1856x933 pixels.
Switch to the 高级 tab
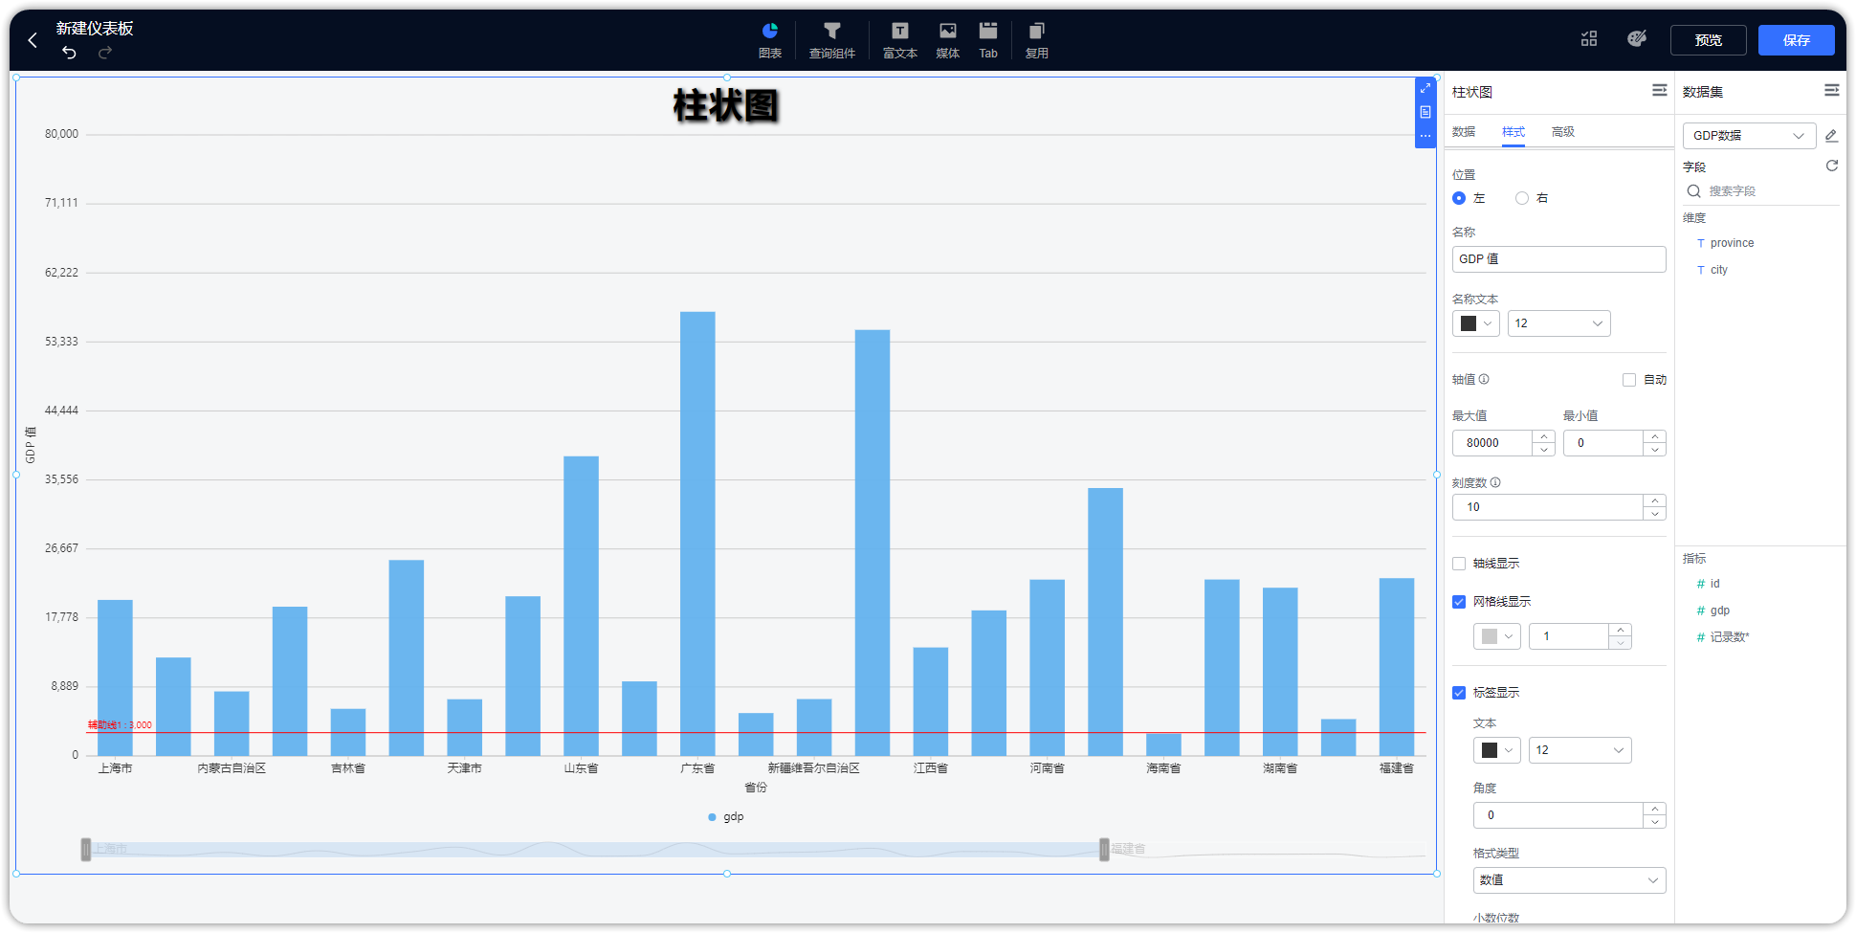[1563, 132]
